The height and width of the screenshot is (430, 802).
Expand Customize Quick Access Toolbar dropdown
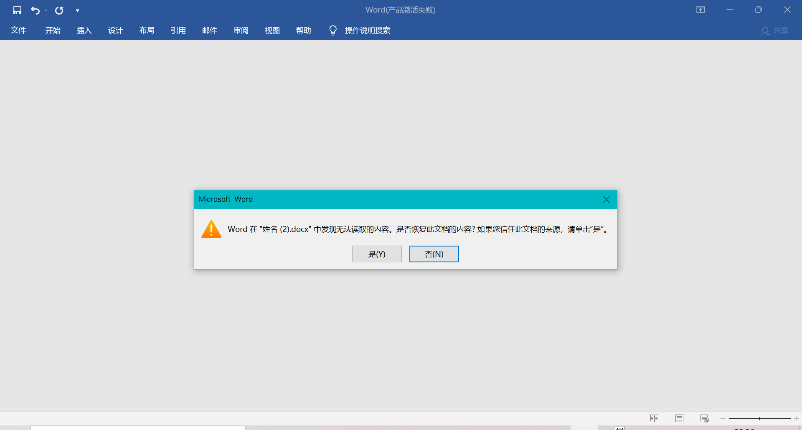coord(77,10)
